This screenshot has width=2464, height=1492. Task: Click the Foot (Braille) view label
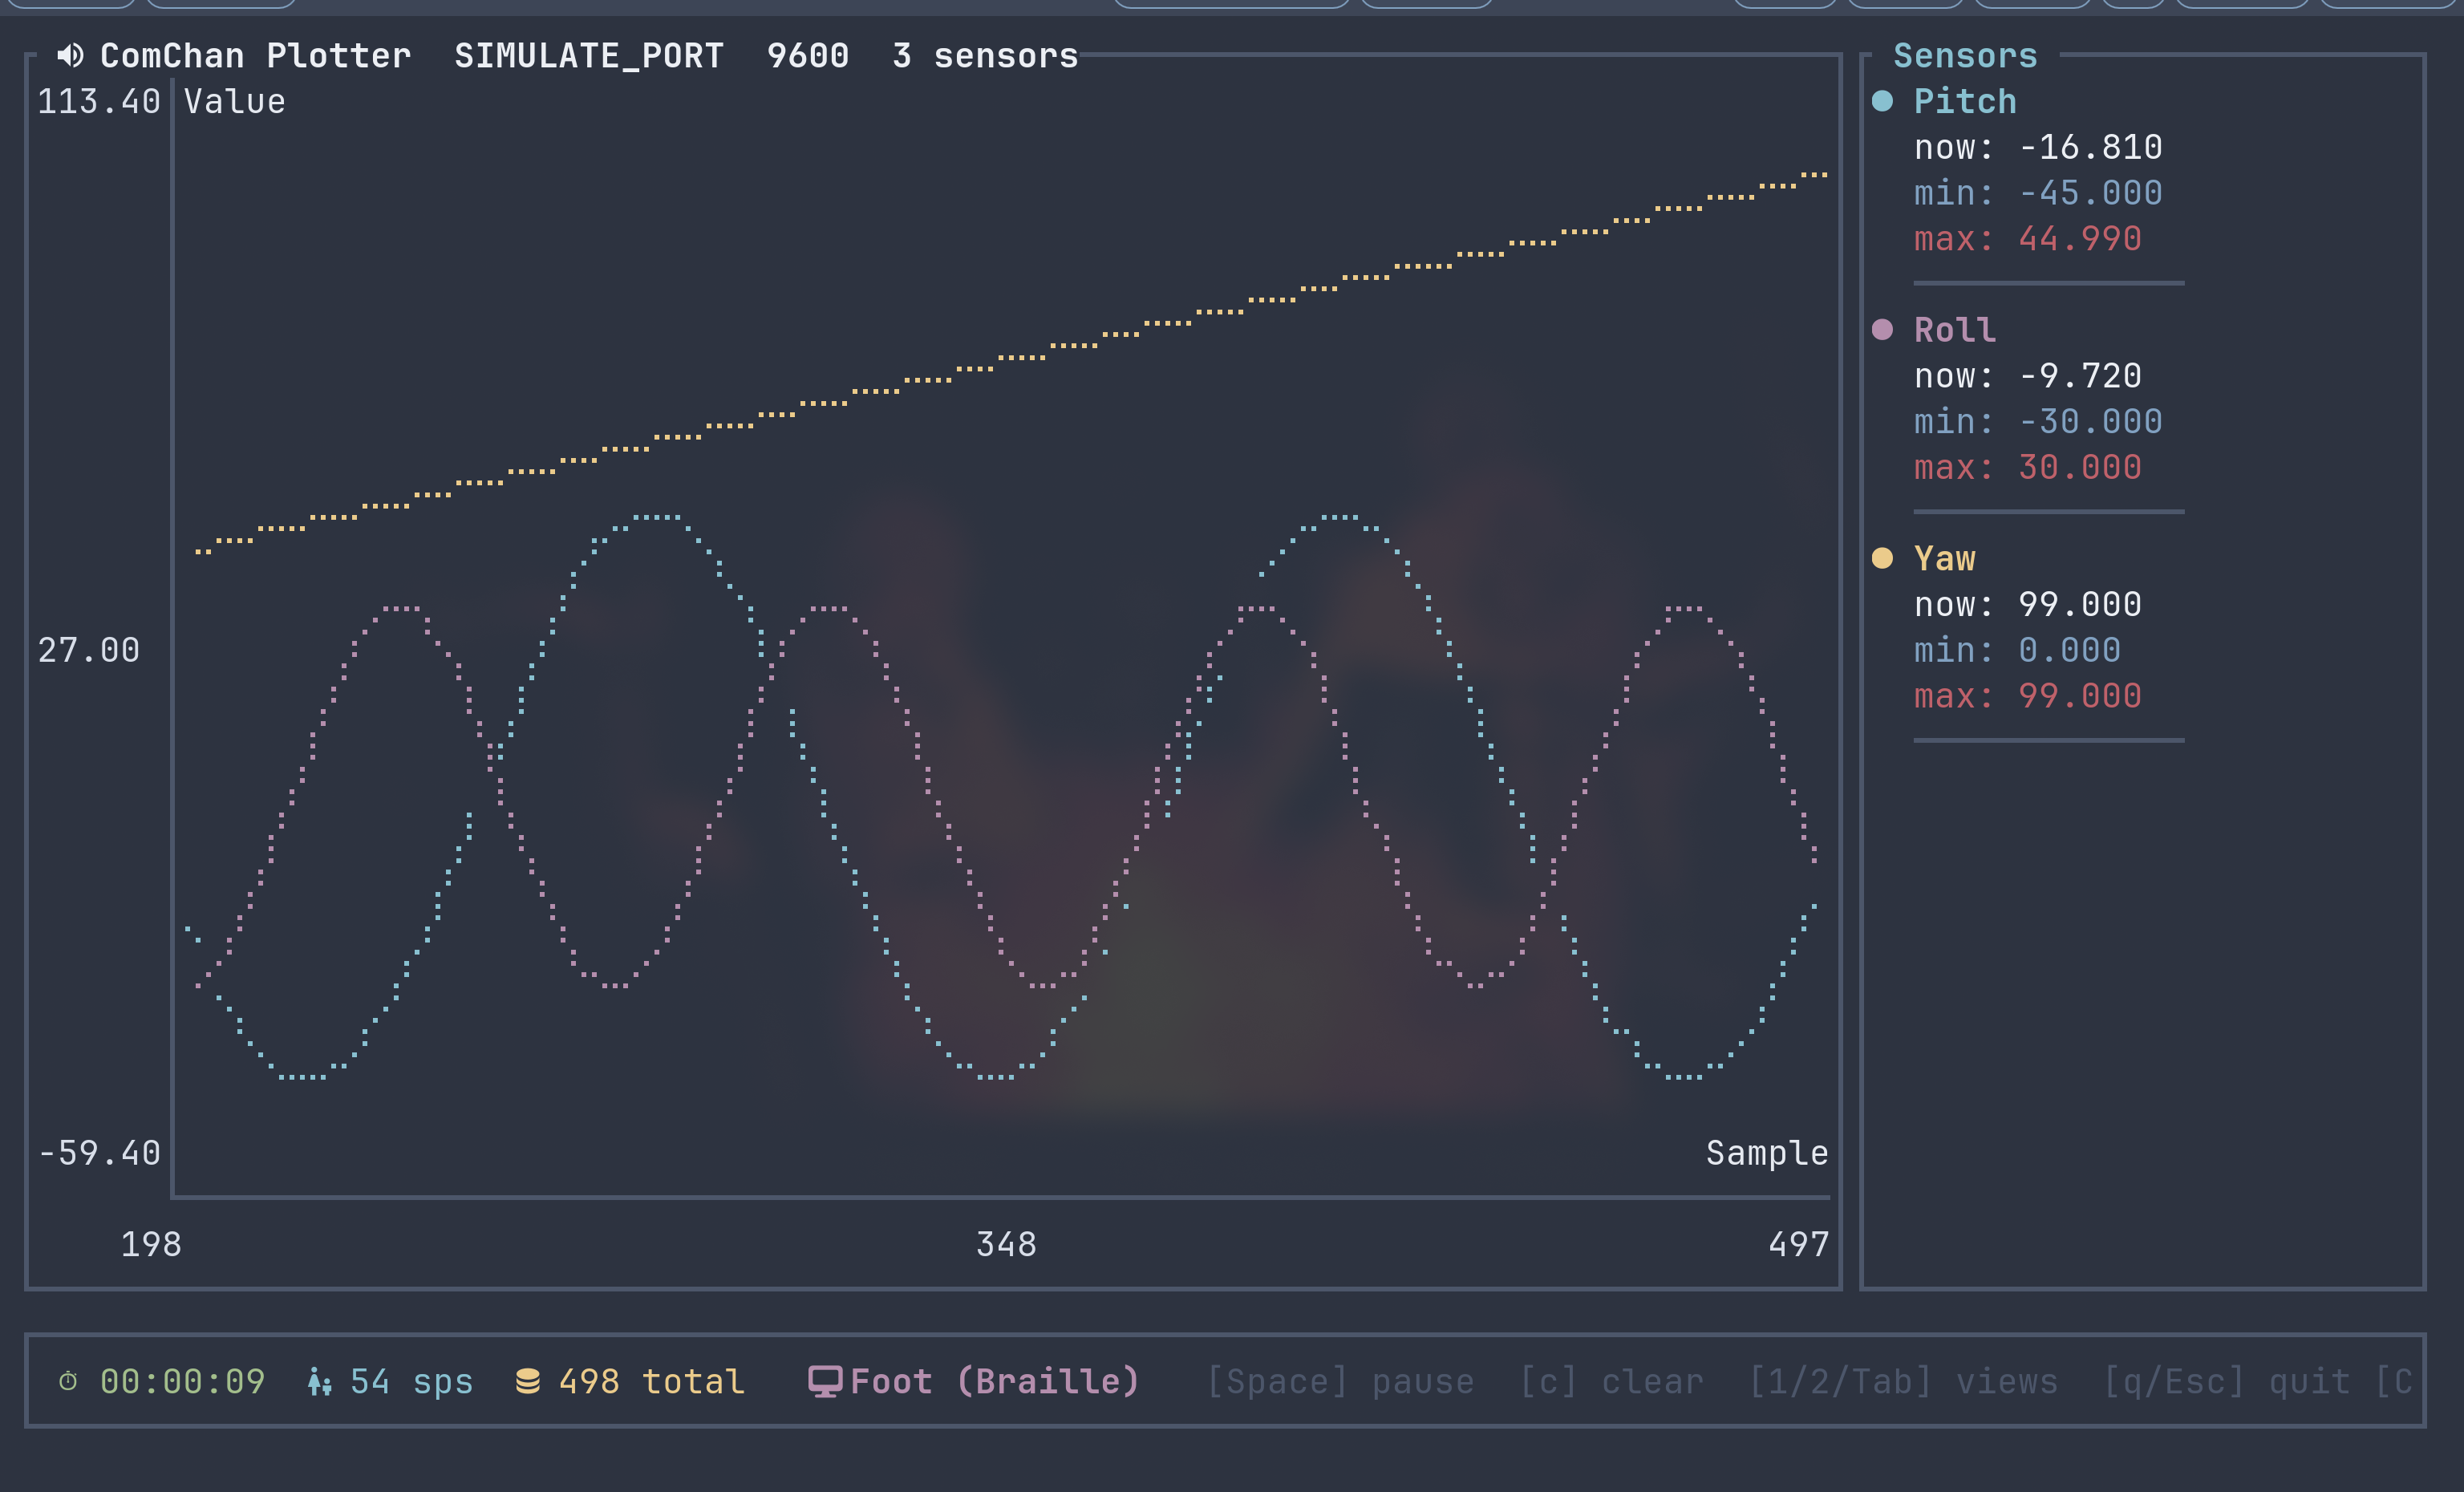(995, 1381)
